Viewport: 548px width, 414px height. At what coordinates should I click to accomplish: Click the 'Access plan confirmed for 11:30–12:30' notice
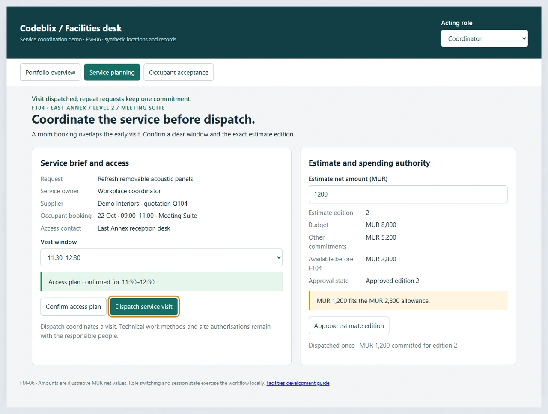pos(161,282)
